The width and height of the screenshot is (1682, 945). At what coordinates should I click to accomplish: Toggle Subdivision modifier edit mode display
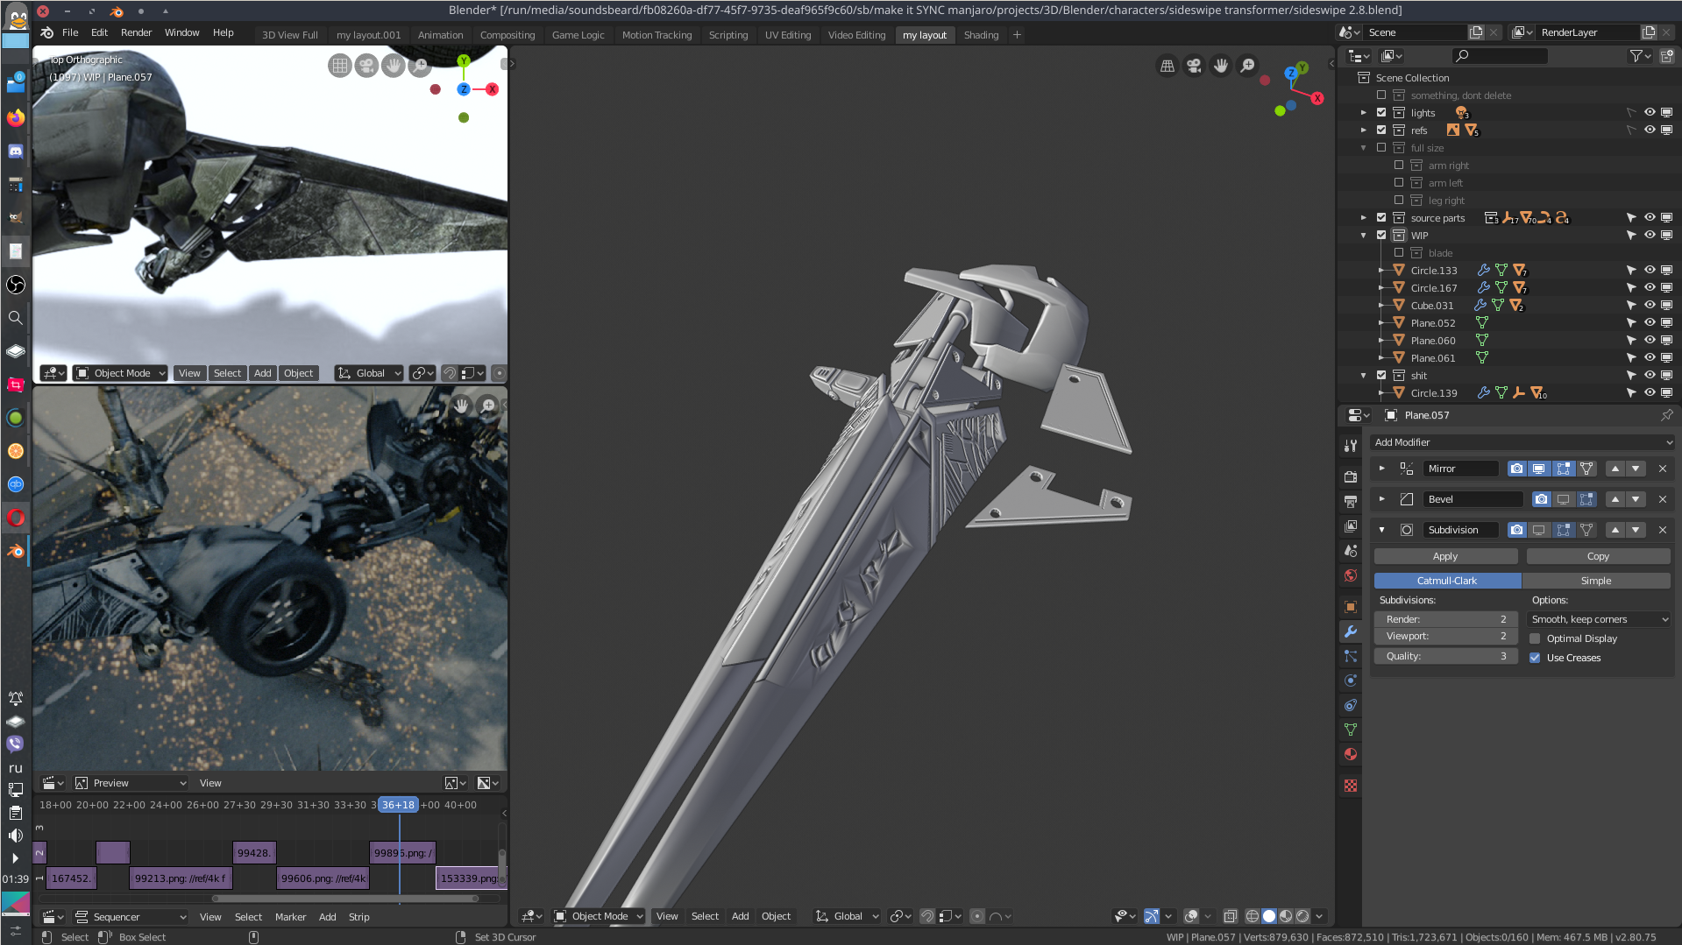(x=1563, y=530)
